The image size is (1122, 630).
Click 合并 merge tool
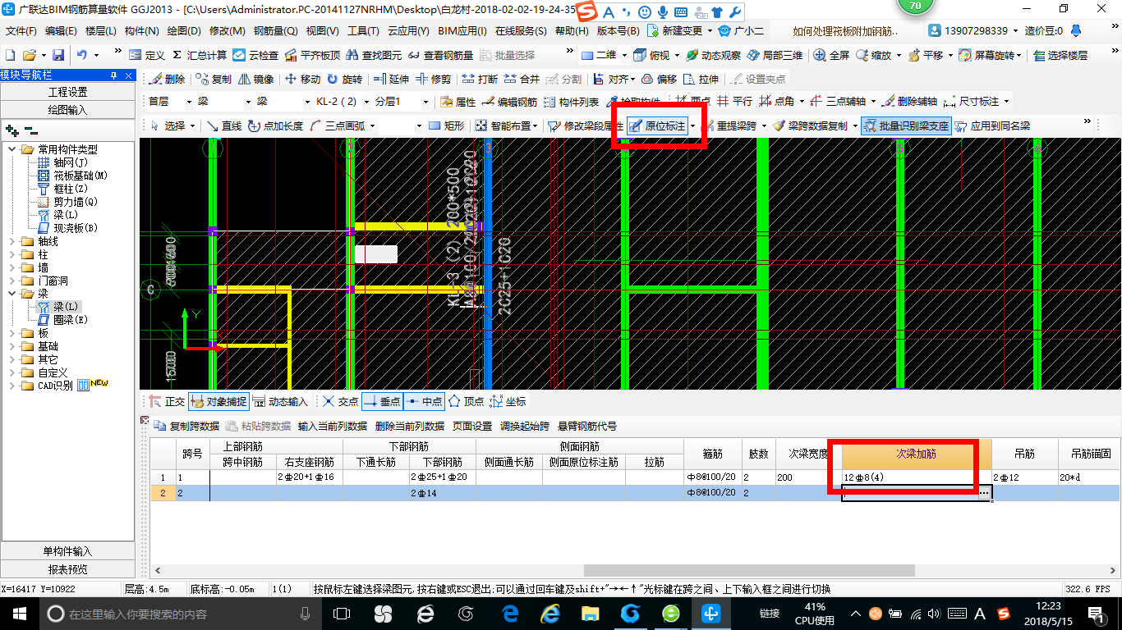coord(522,79)
